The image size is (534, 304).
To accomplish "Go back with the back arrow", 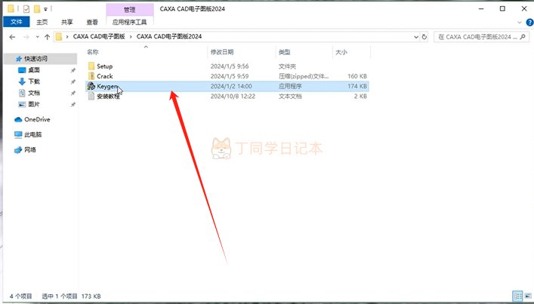I will point(12,37).
